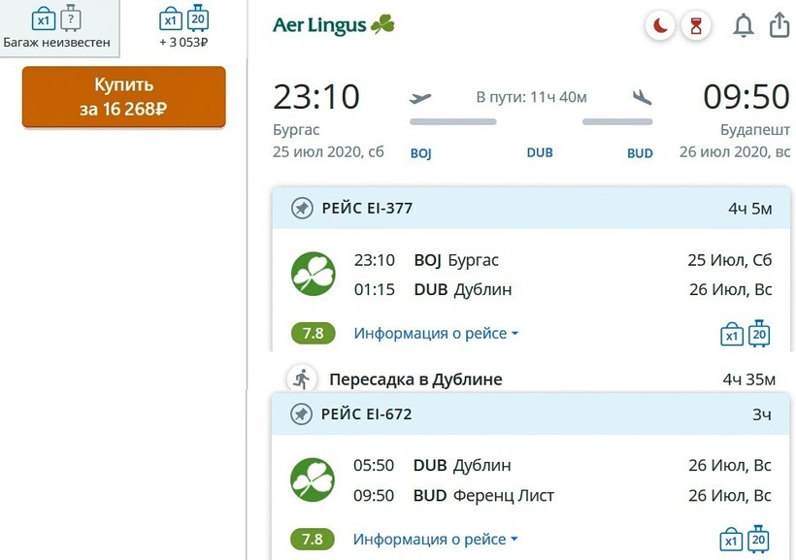Click the Aer Lingus logo header
Viewport: 796px width, 560px height.
[x=333, y=25]
